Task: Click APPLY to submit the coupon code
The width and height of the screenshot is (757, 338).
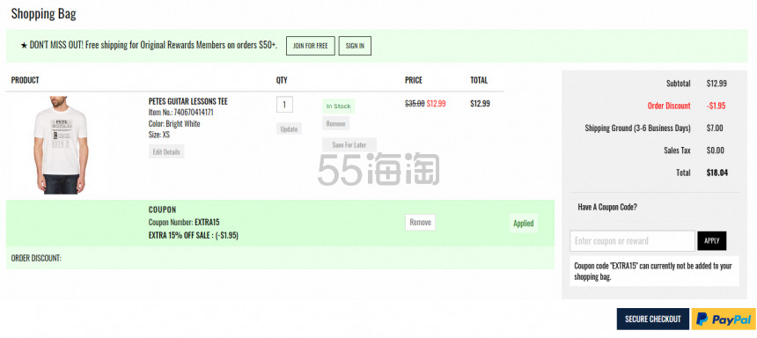Action: 711,240
